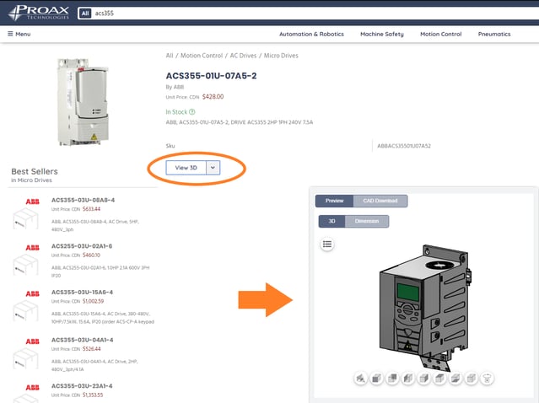Open Pneumatics menu
539x403 pixels.
point(494,34)
